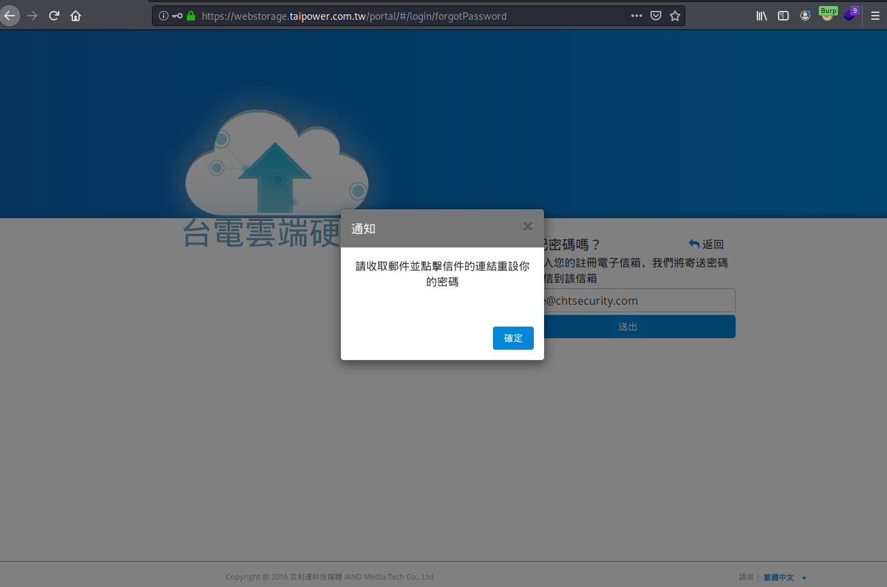The image size is (887, 587).
Task: Click the 台電雲端硬 heading text
Action: (x=261, y=233)
